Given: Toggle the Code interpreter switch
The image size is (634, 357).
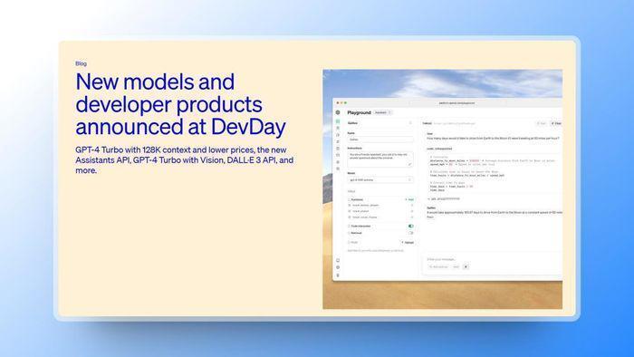Looking at the screenshot, I should 411,226.
